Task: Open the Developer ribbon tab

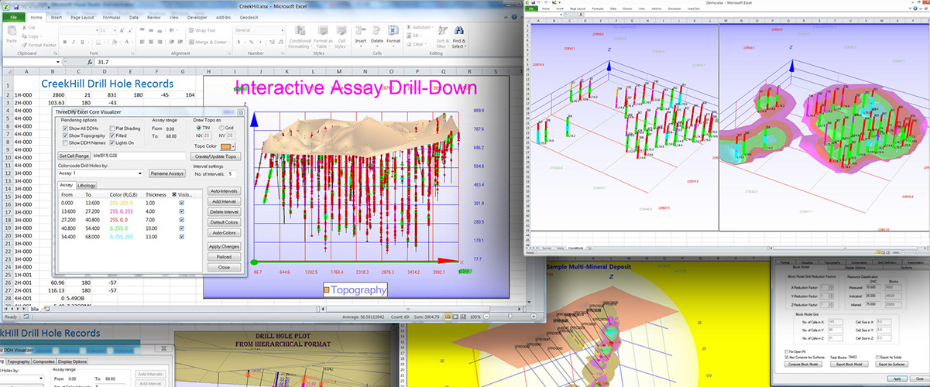Action: pyautogui.click(x=197, y=17)
